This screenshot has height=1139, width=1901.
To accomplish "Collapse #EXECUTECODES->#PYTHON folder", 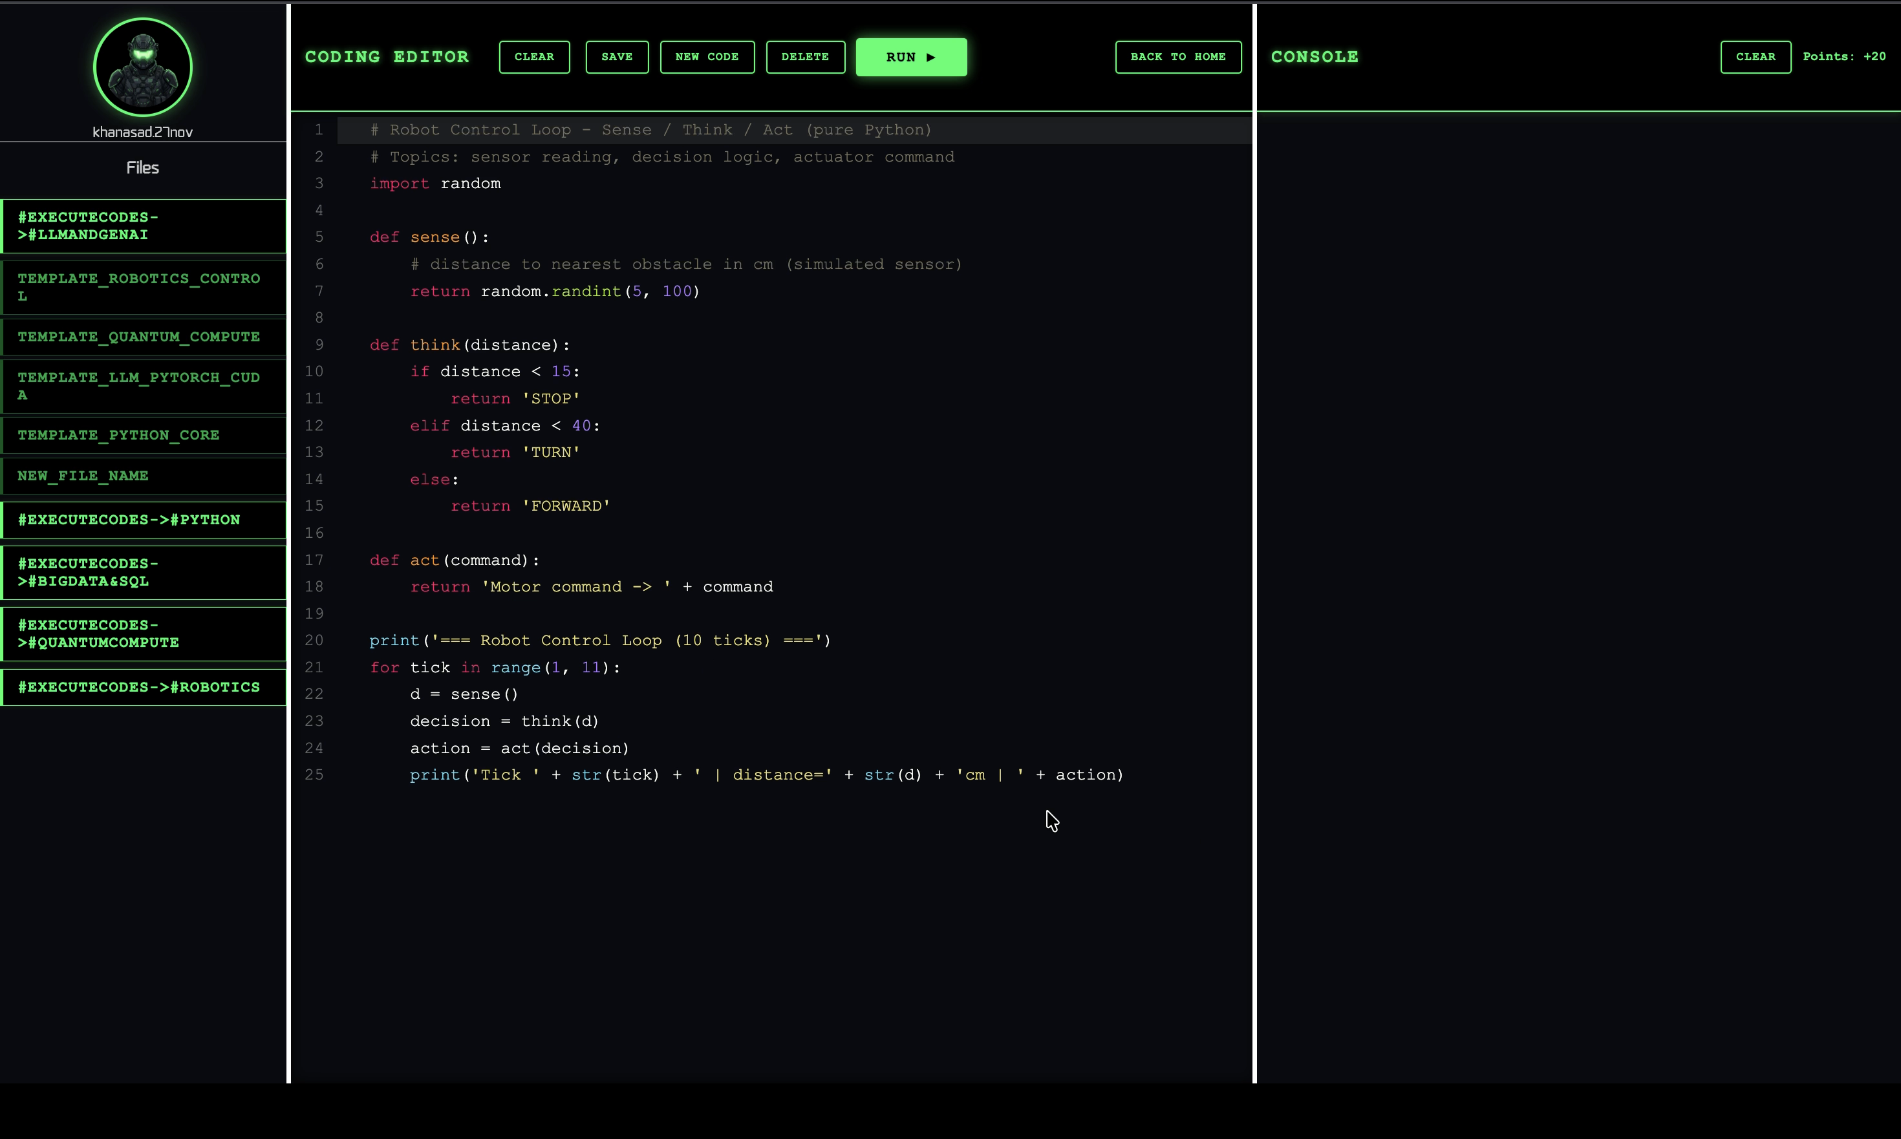I will click(x=144, y=520).
